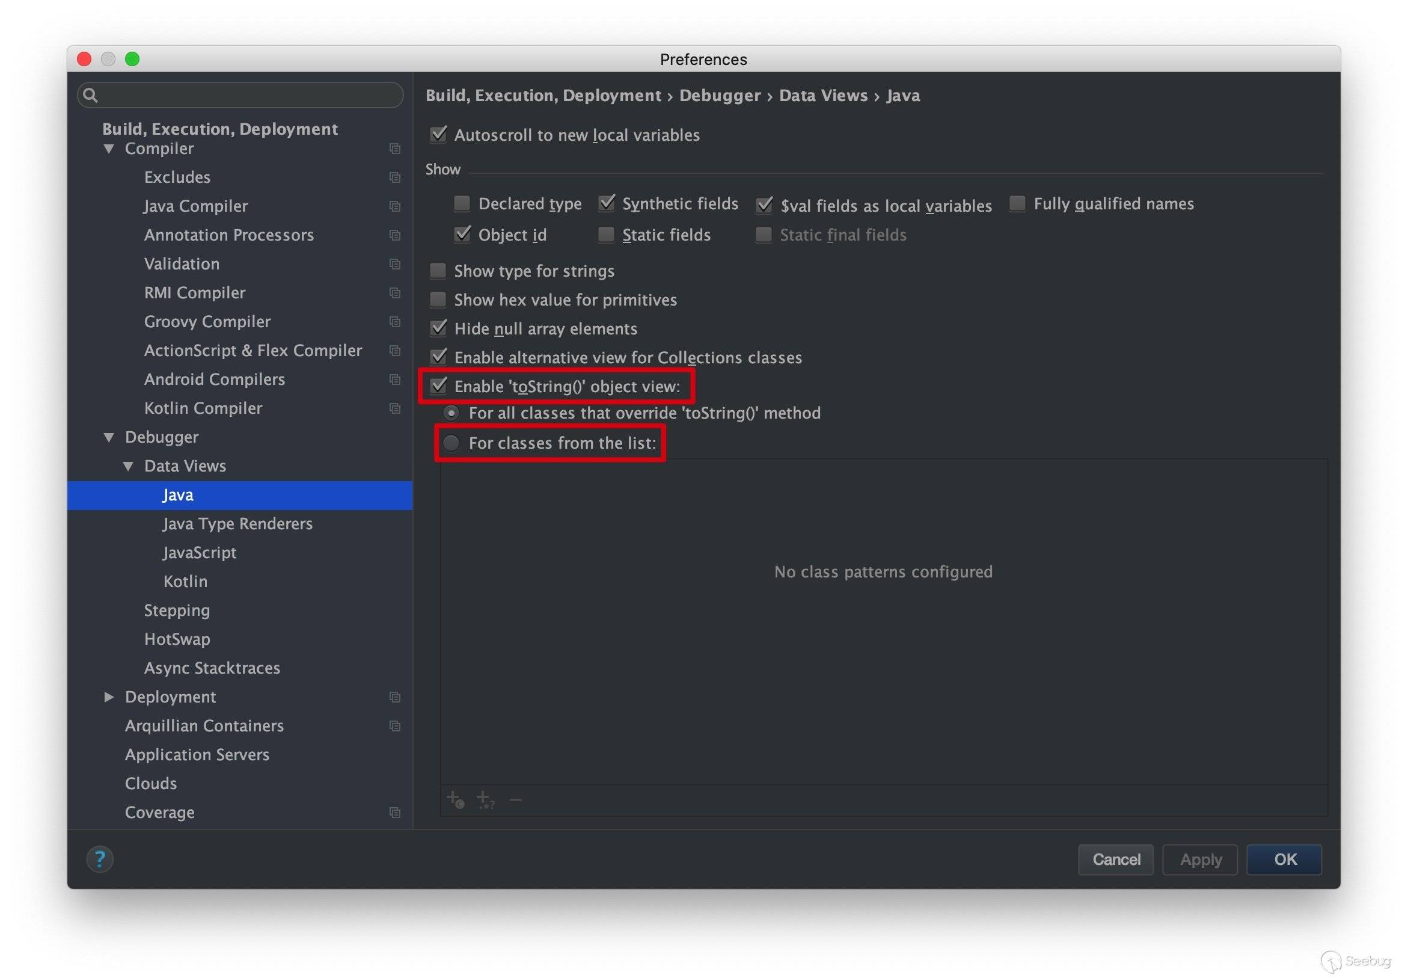Click the project-level icon beside Deployment
The height and width of the screenshot is (978, 1408).
[x=394, y=697]
